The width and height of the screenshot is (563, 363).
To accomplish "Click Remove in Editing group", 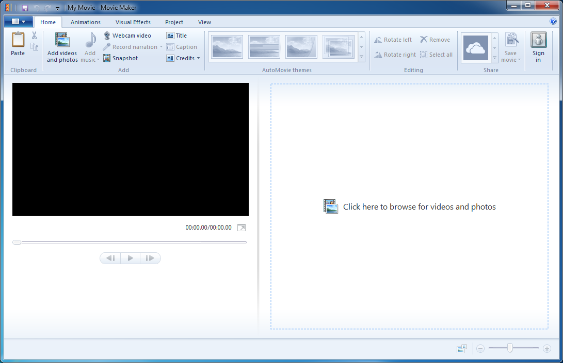I will (435, 40).
